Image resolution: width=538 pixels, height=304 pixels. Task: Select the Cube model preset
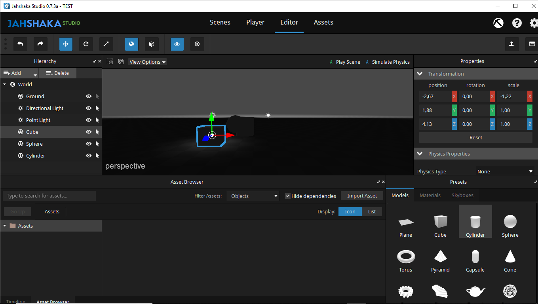pyautogui.click(x=440, y=226)
